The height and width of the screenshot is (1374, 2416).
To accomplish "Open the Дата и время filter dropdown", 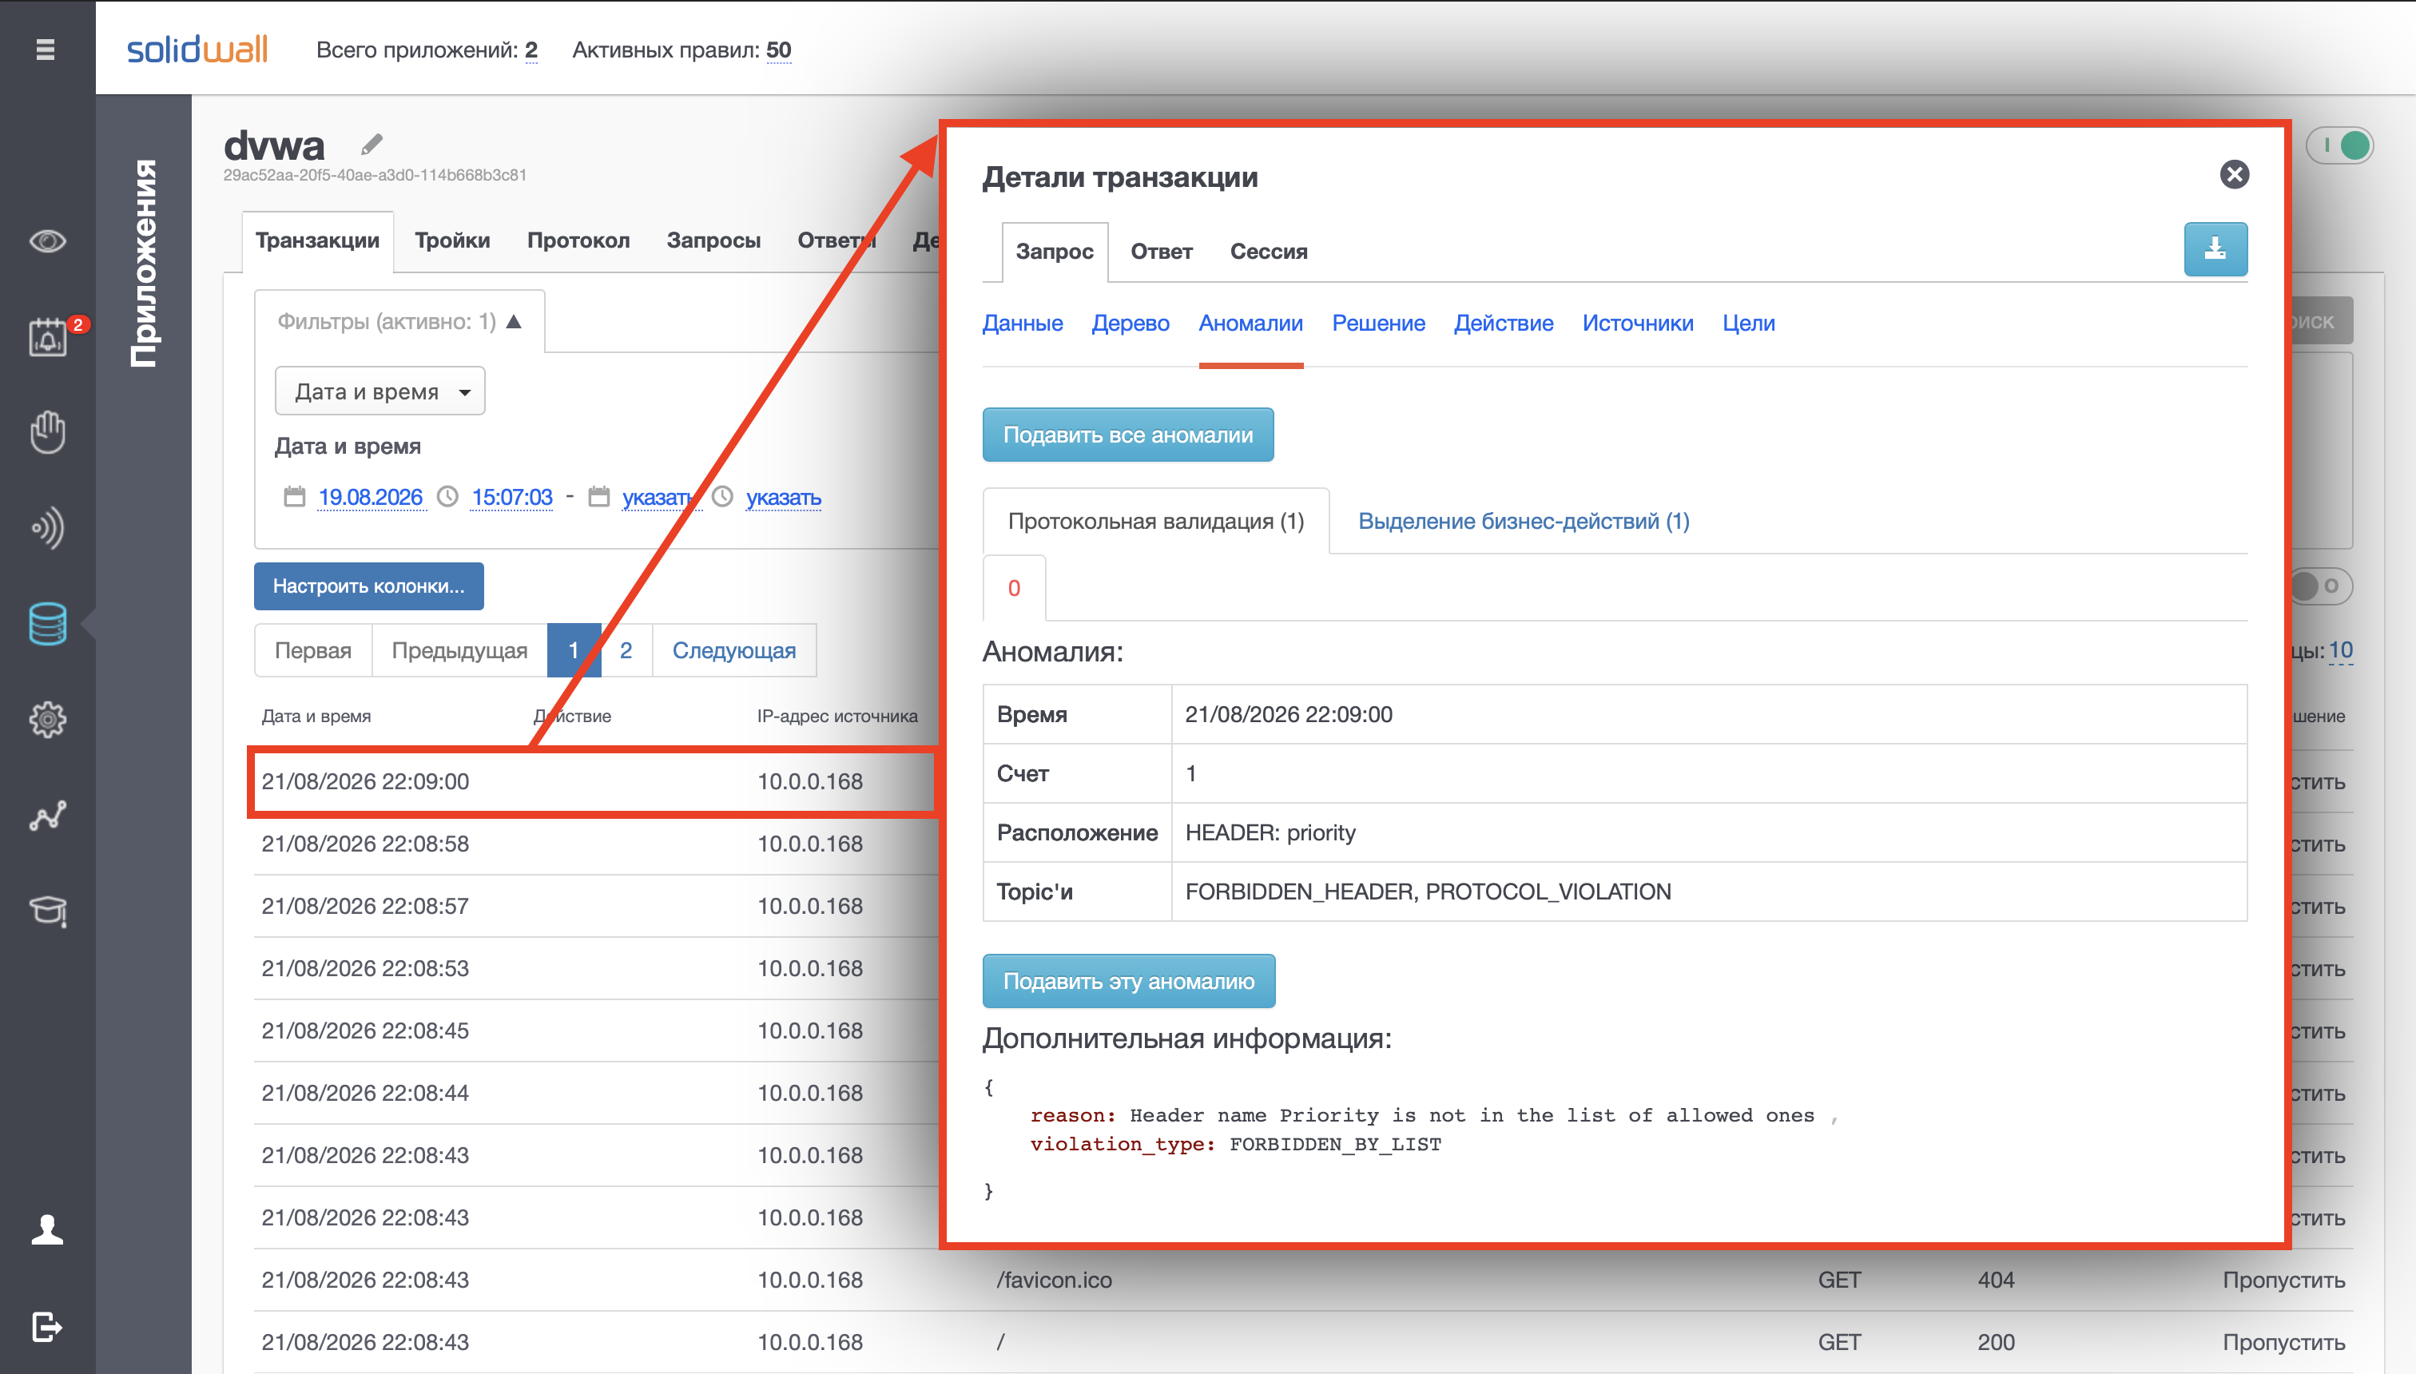I will point(379,391).
